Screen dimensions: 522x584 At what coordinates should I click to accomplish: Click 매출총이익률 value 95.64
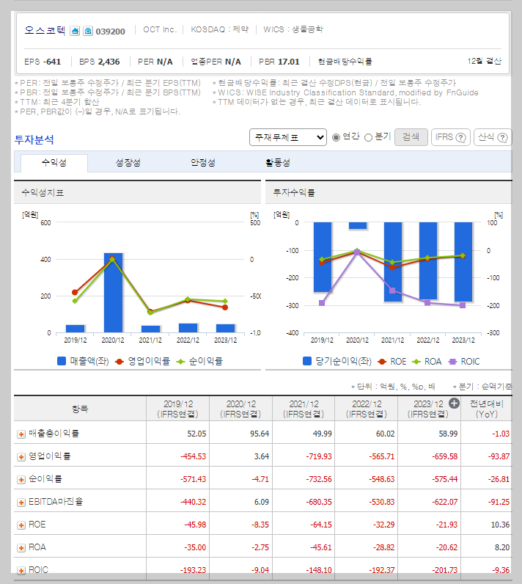(260, 434)
